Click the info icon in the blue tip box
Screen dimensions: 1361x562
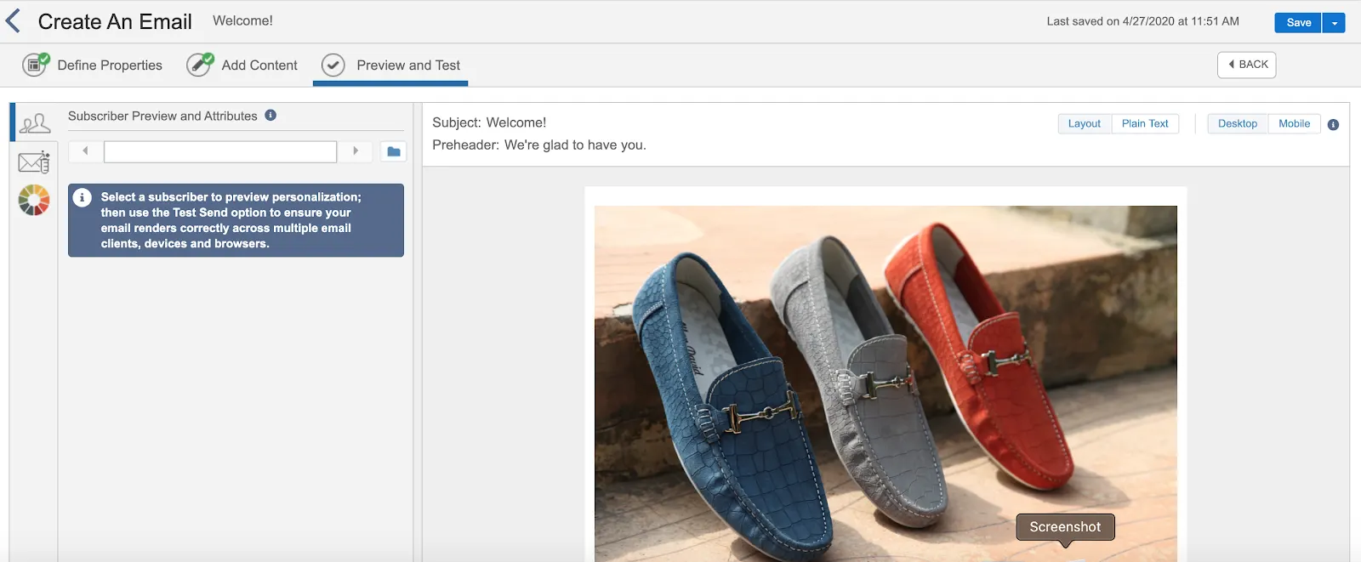(x=83, y=197)
